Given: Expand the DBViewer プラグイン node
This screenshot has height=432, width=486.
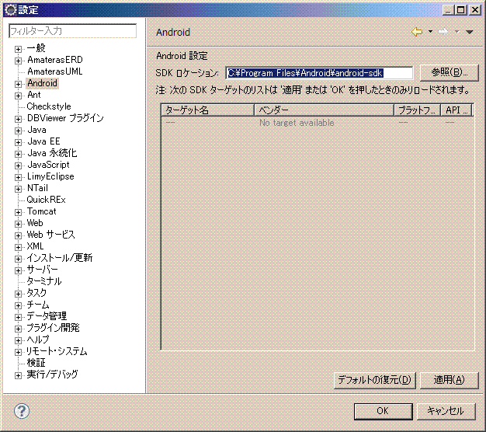Looking at the screenshot, I should coord(18,119).
